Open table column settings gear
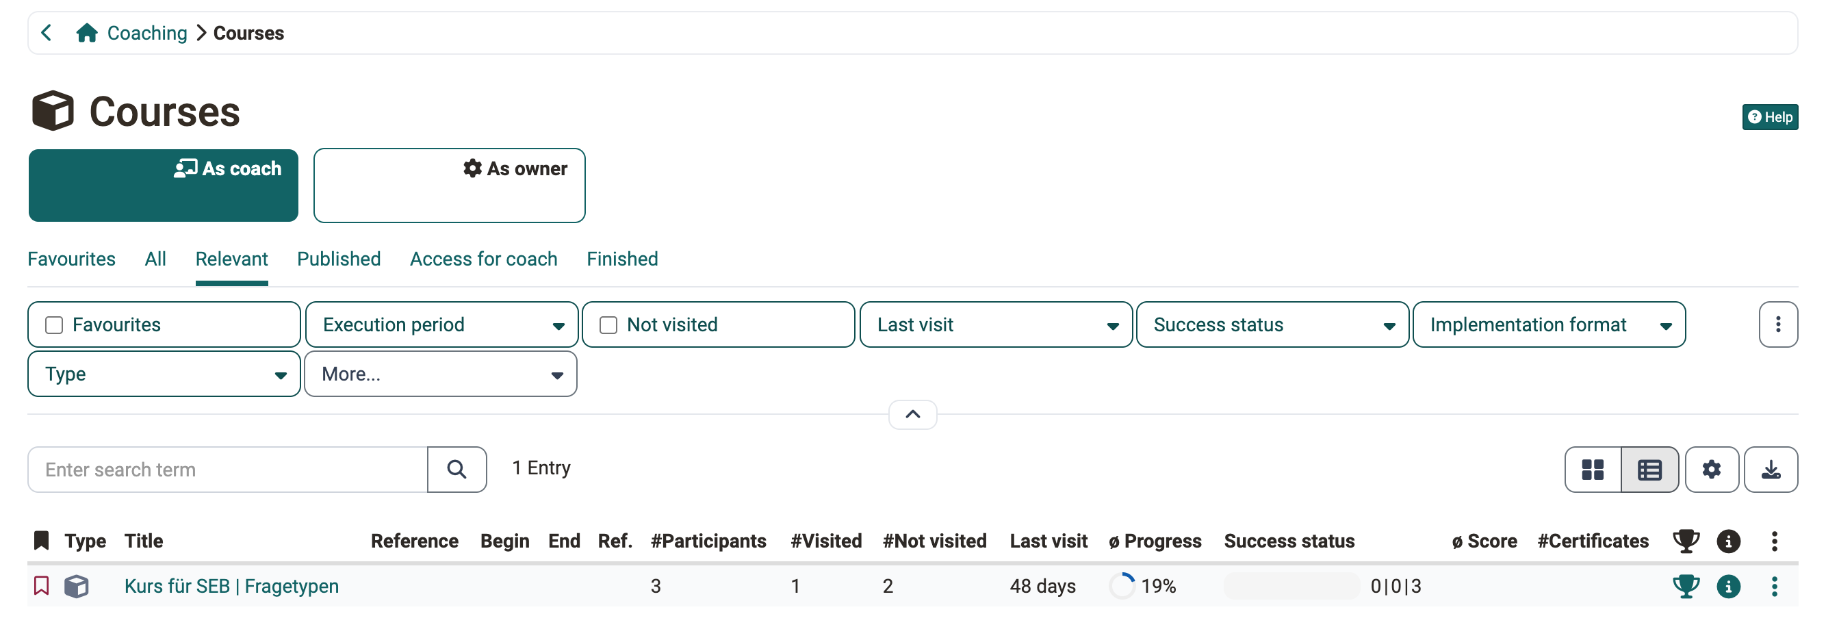The image size is (1826, 627). [x=1711, y=470]
